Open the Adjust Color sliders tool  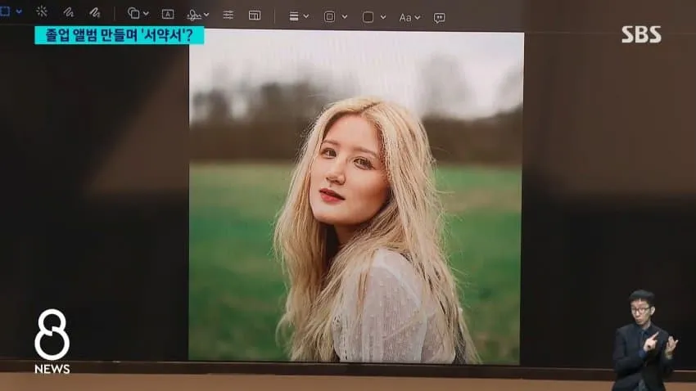click(228, 15)
